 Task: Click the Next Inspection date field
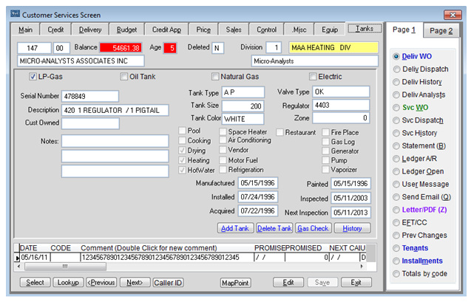pos(350,213)
